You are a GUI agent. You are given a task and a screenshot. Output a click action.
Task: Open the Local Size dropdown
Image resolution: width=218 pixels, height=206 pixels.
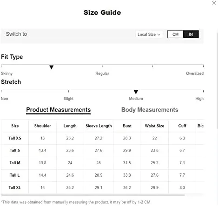[149, 34]
